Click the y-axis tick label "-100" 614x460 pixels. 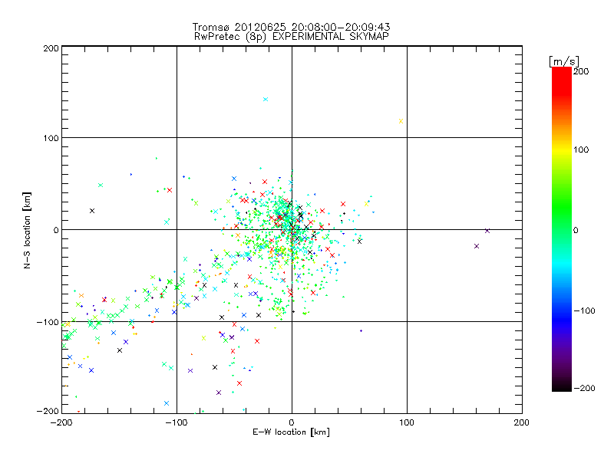click(48, 322)
